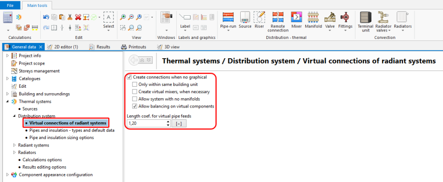The height and width of the screenshot is (182, 443).
Task: Enable Only within same building unit
Action: [x=135, y=84]
